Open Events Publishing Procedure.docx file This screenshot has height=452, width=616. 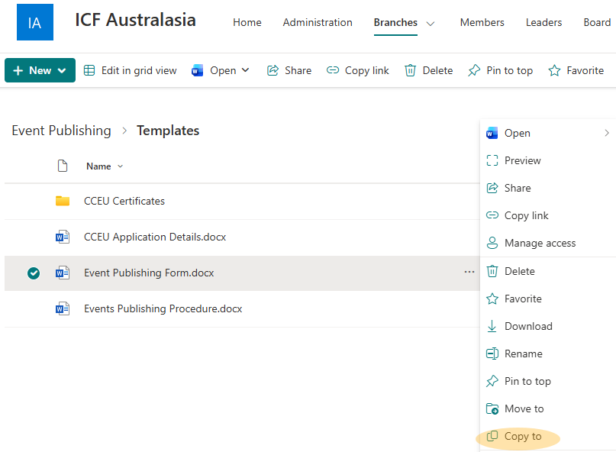[163, 308]
